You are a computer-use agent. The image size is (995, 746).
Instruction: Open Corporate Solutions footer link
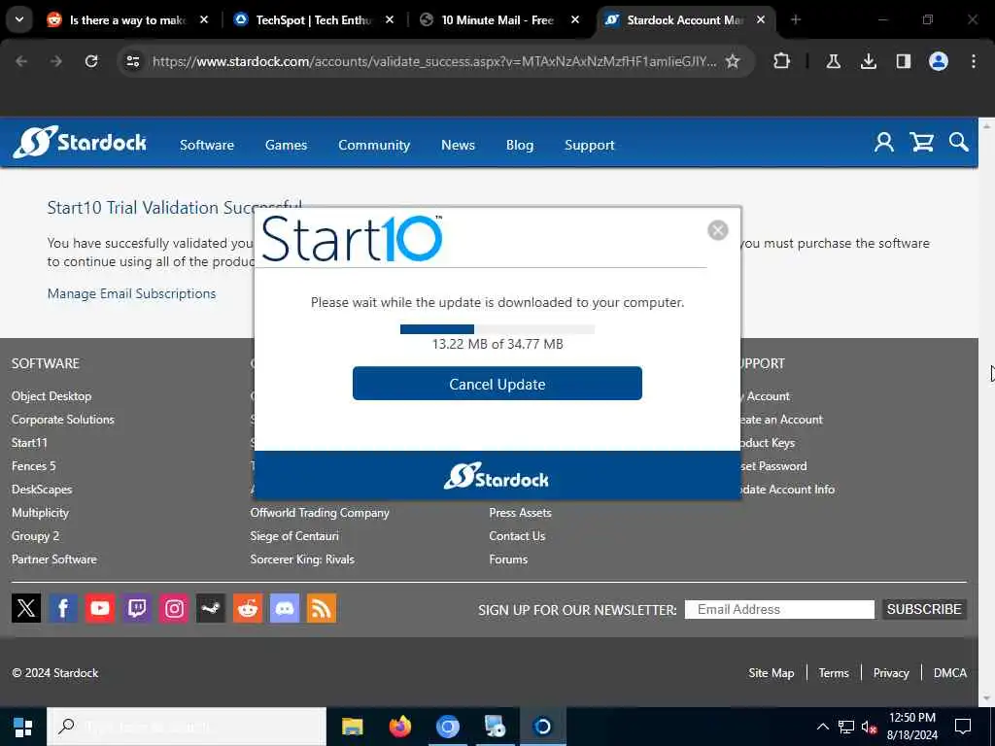pos(63,420)
